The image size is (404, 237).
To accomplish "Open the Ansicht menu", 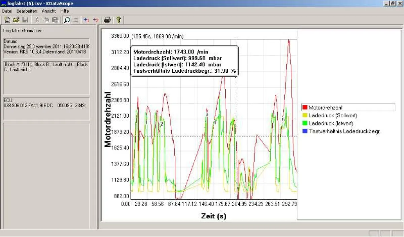I will click(49, 11).
